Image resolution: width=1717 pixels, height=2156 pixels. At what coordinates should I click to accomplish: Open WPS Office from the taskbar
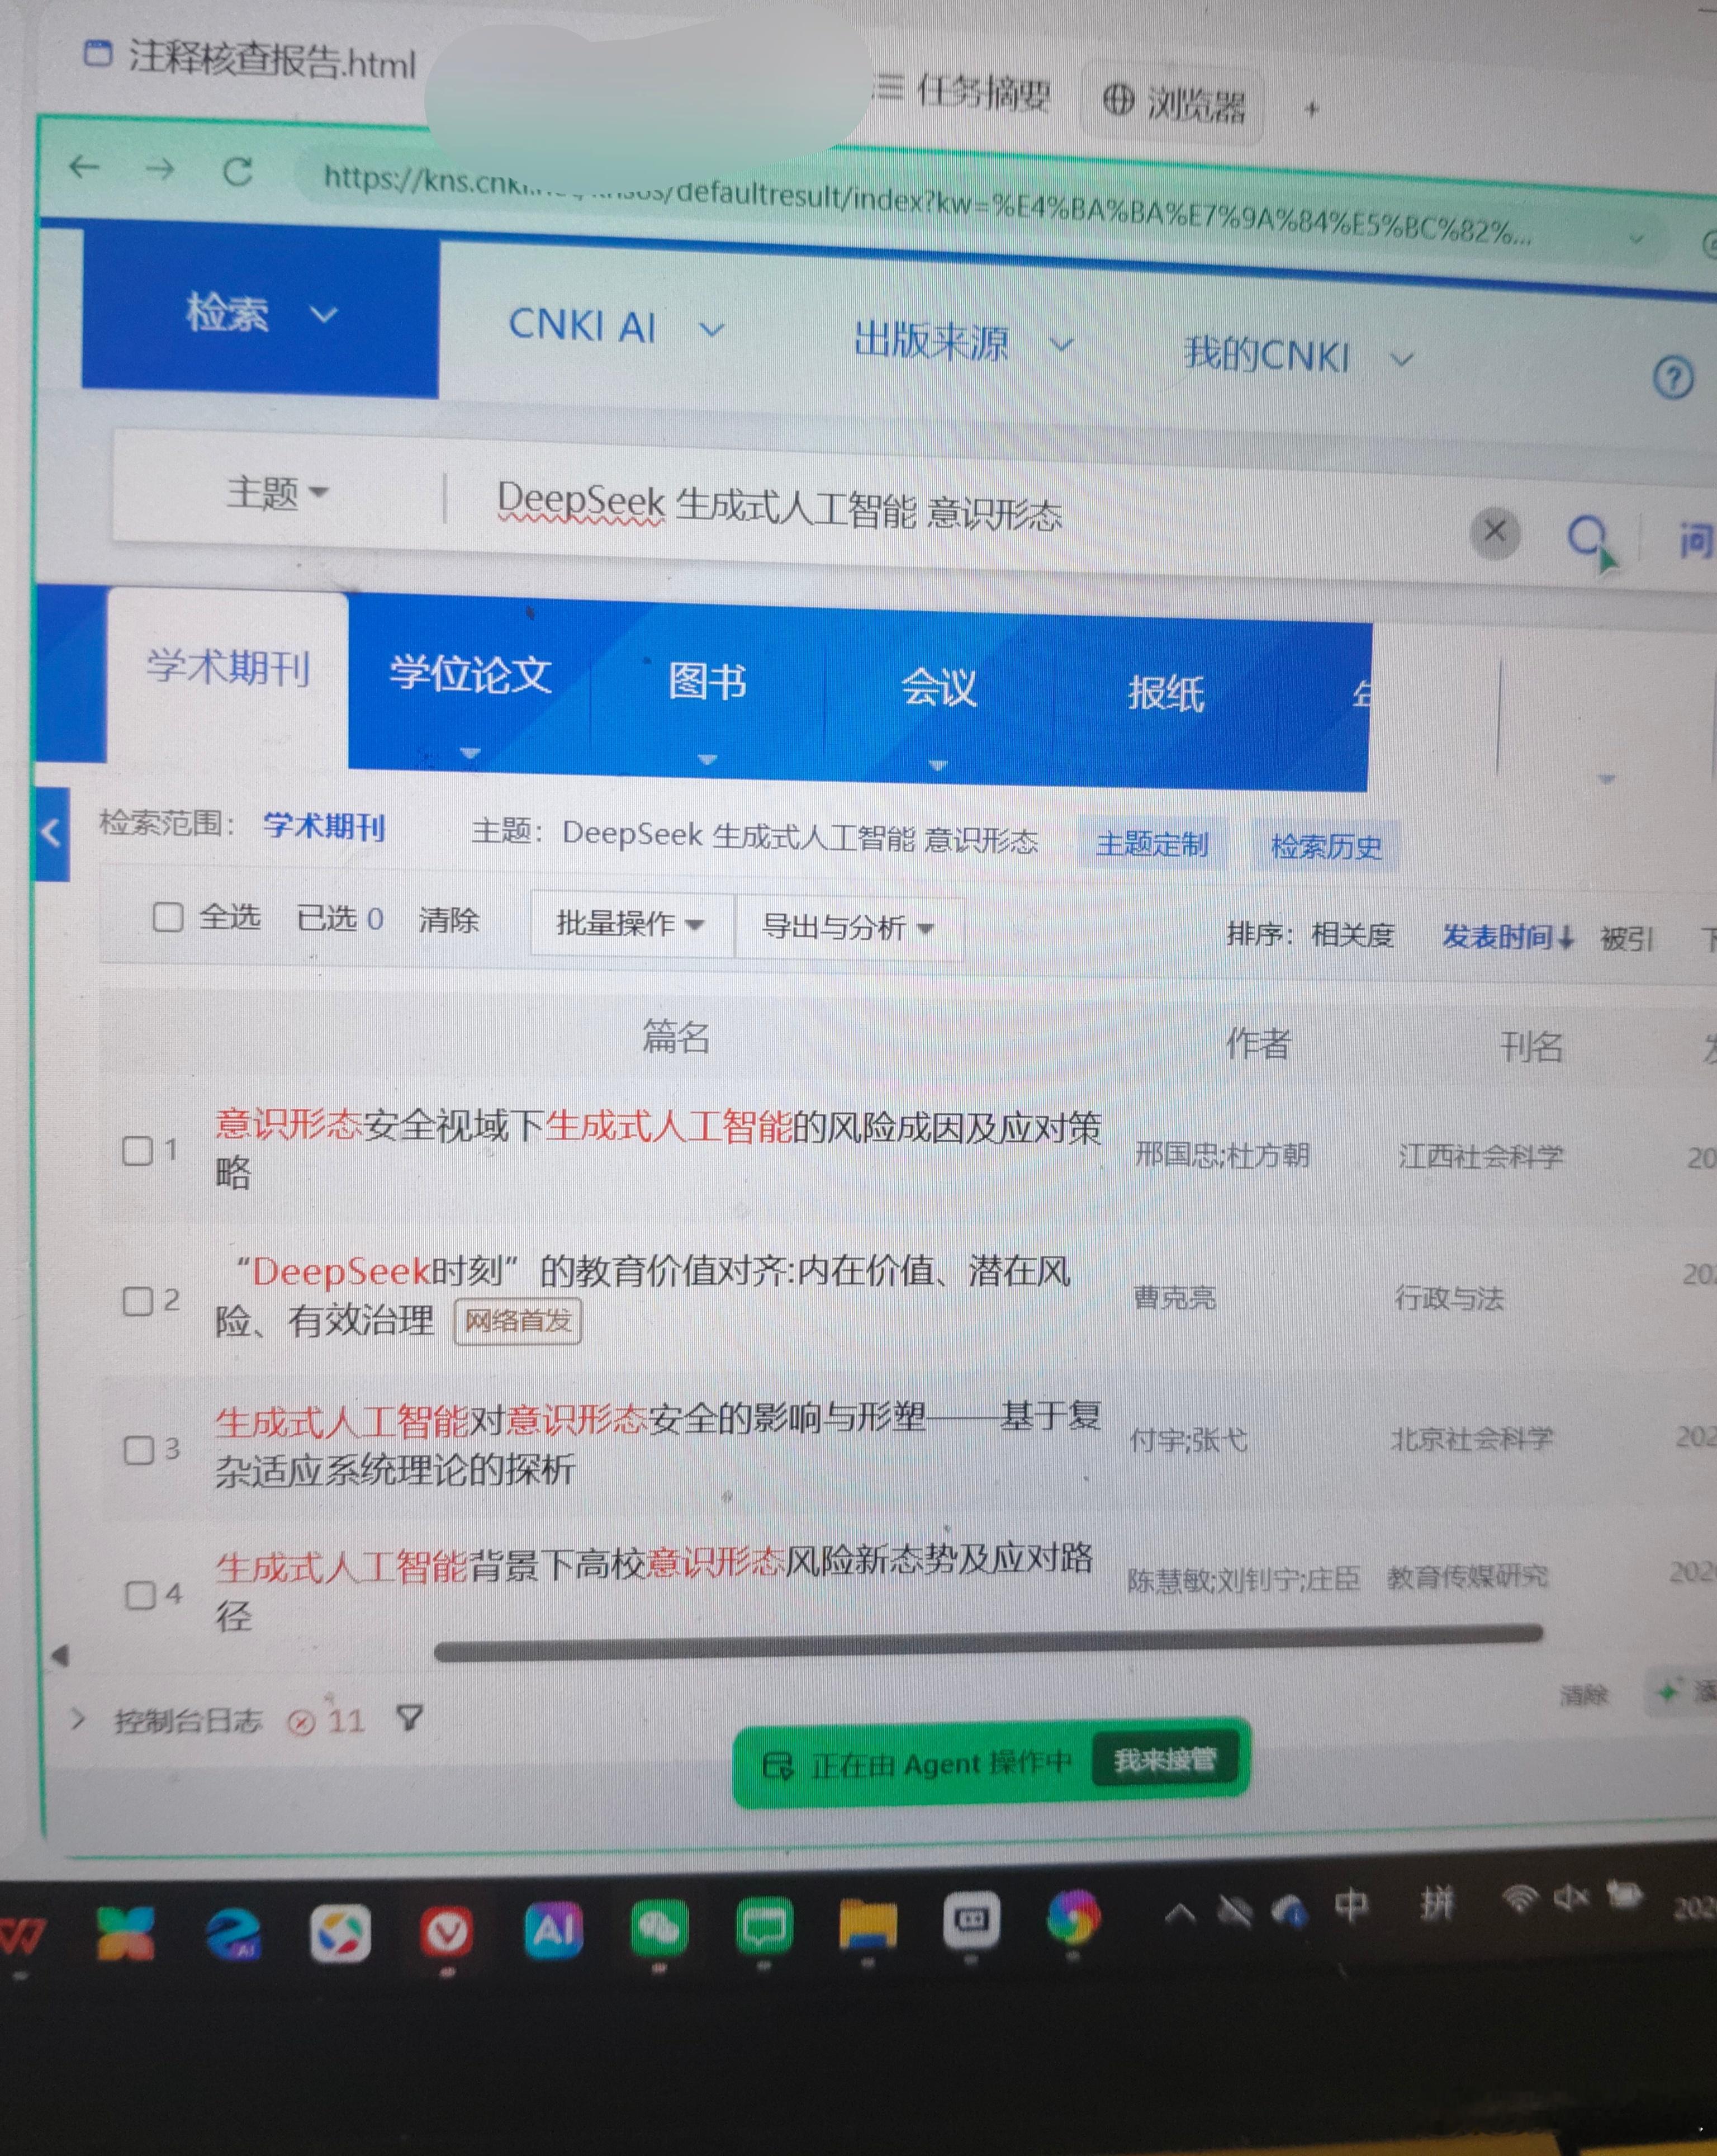coord(22,1935)
